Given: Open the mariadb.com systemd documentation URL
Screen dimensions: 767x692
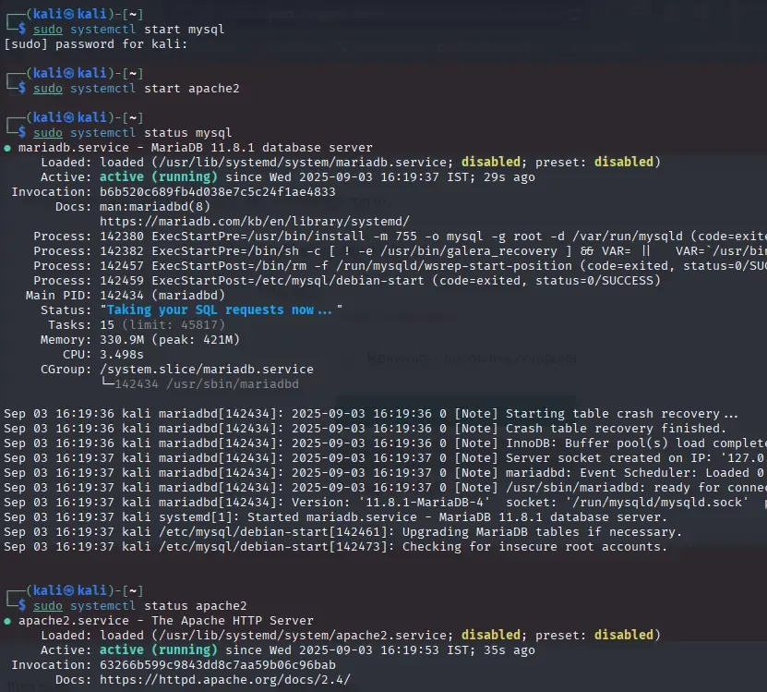Looking at the screenshot, I should click(x=254, y=222).
